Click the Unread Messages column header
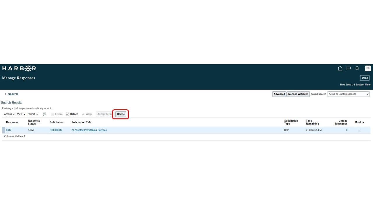Image resolution: width=373 pixels, height=210 pixels. 341,122
